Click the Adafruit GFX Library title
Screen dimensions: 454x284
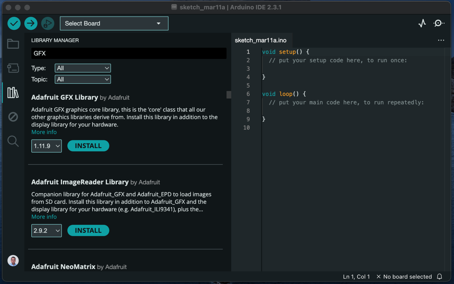65,97
